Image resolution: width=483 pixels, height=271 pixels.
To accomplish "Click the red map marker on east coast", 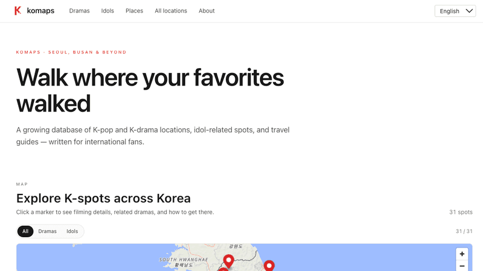I will (x=269, y=266).
